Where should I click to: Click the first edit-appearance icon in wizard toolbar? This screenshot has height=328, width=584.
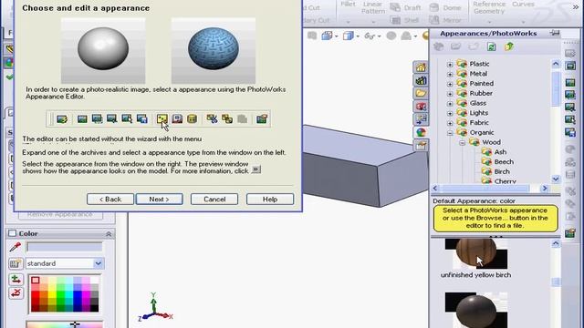pyautogui.click(x=62, y=119)
